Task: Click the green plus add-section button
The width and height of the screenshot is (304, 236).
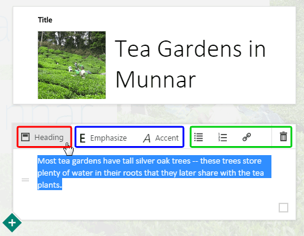Action: click(12, 223)
